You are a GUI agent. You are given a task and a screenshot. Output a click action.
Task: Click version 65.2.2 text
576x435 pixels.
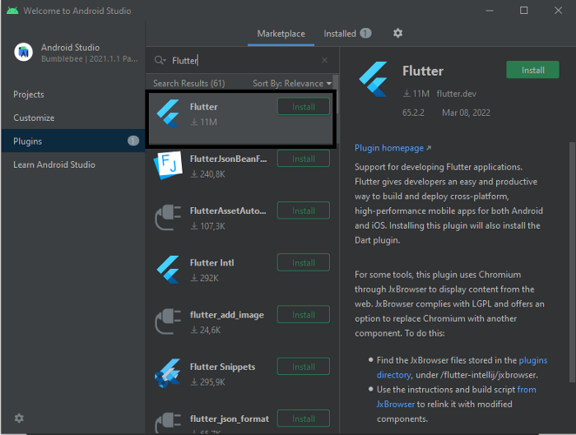coord(413,113)
